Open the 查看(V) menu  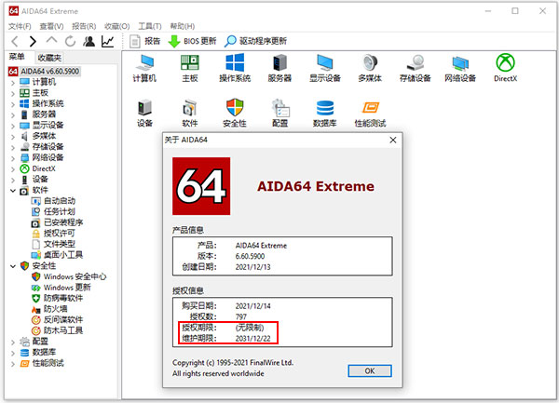click(51, 26)
